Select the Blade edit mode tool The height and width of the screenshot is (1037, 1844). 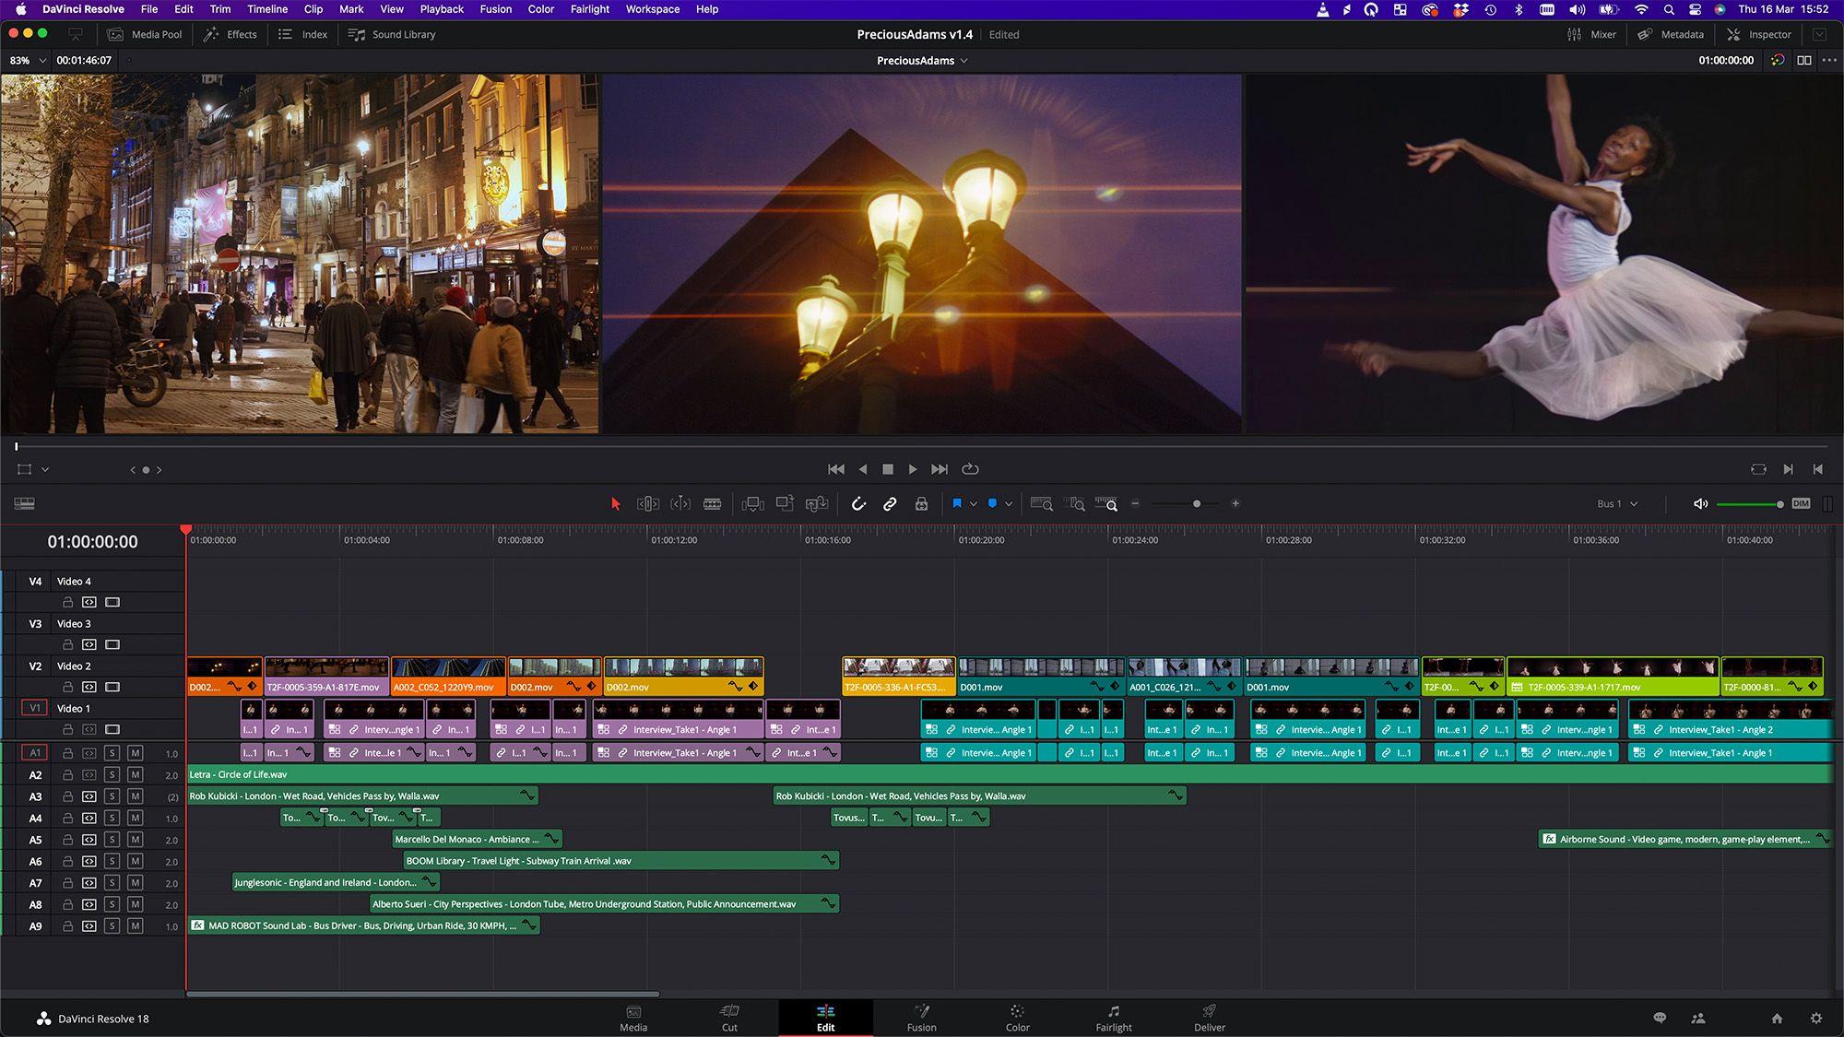pyautogui.click(x=713, y=503)
